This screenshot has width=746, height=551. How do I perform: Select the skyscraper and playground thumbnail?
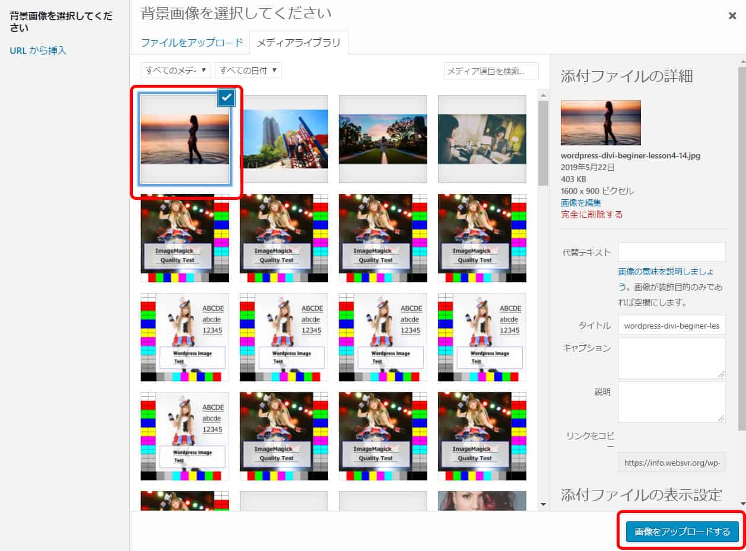[x=284, y=139]
